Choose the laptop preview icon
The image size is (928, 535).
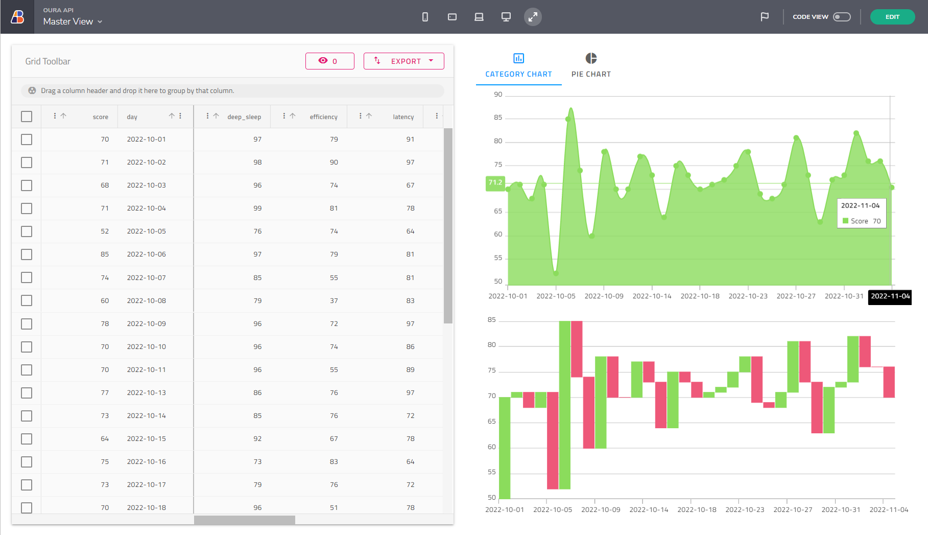pos(479,17)
